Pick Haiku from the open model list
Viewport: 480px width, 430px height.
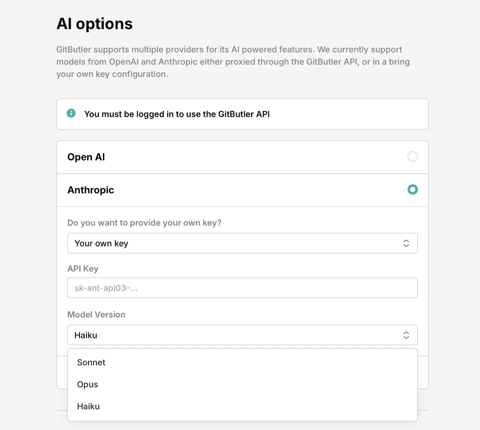(88, 406)
